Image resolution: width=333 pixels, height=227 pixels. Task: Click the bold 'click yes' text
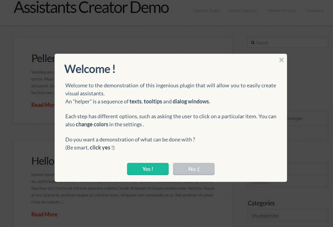100,148
